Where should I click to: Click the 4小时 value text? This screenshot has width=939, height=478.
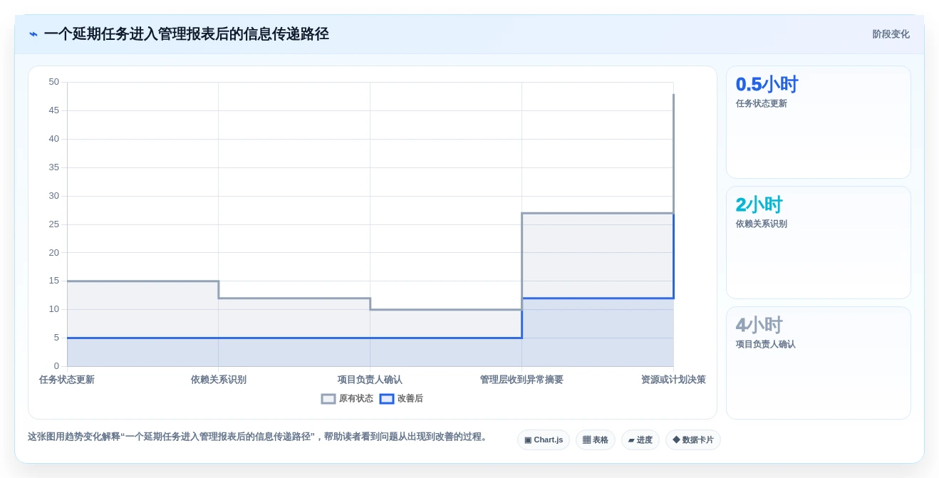759,325
